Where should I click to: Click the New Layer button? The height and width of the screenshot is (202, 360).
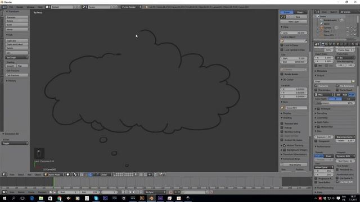[x=294, y=21]
